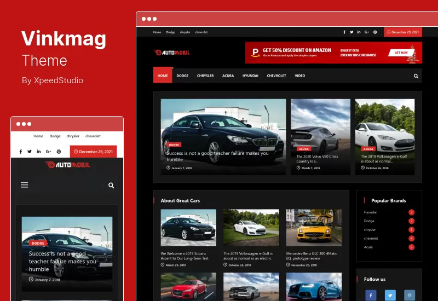The width and height of the screenshot is (438, 301).
Task: Select chrysler in Popular Brands list
Action: pyautogui.click(x=370, y=229)
